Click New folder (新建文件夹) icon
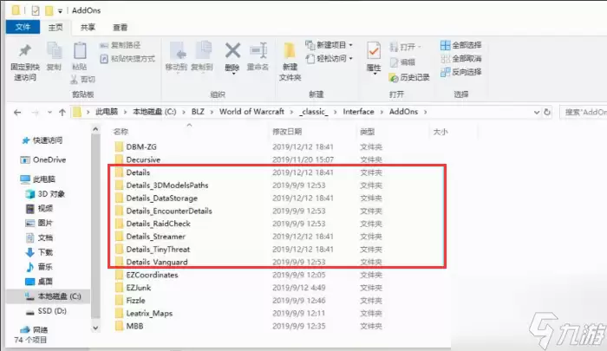Viewport: 607px width, 351px height. (x=290, y=51)
